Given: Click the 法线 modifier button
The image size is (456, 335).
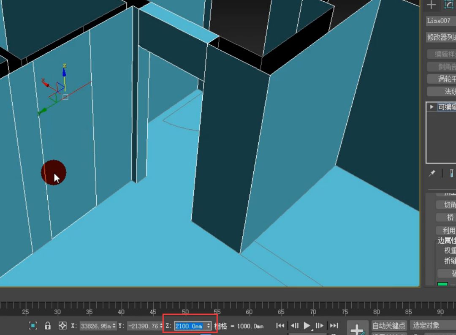Looking at the screenshot, I should click(442, 91).
